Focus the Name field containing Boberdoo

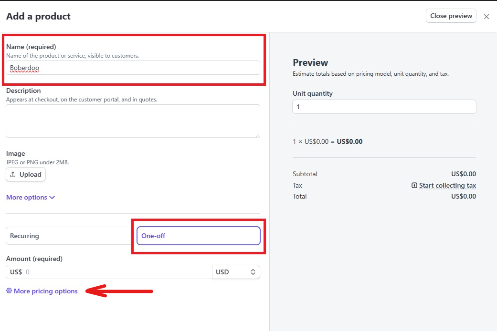click(x=133, y=68)
